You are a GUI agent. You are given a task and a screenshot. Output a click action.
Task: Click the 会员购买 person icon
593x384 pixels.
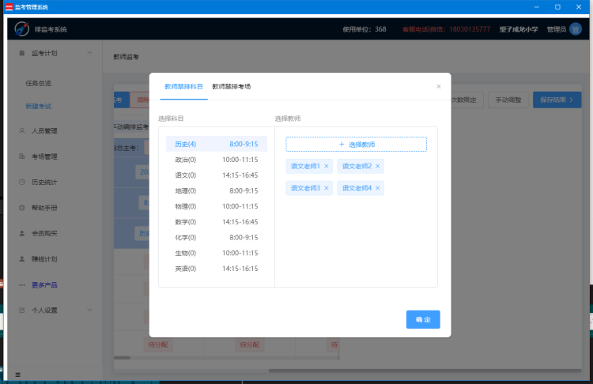22,233
